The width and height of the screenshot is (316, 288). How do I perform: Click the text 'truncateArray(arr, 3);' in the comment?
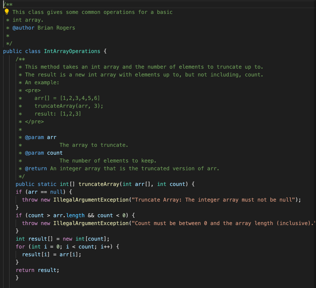point(69,106)
